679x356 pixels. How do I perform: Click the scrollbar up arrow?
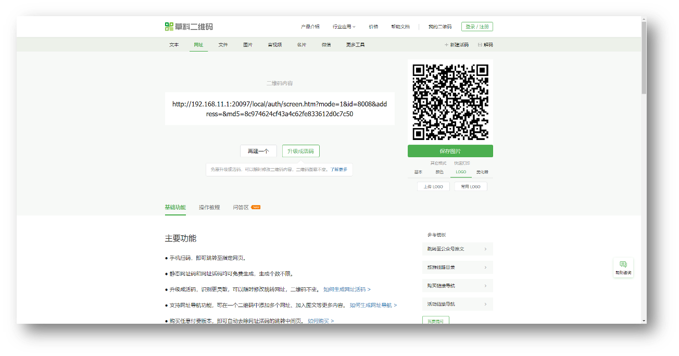pyautogui.click(x=644, y=19)
